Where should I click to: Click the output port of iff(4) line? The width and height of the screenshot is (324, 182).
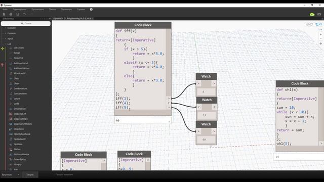[x=169, y=103]
